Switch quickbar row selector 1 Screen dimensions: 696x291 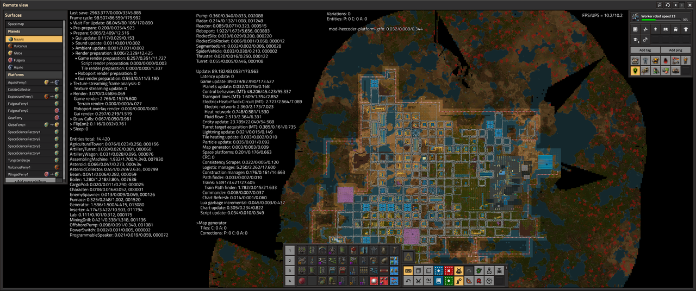point(290,250)
